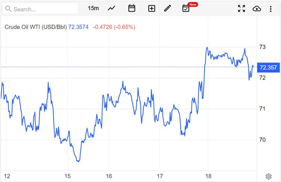281x182 pixels.
Task: Expand chart to fullscreen
Action: pos(242,8)
